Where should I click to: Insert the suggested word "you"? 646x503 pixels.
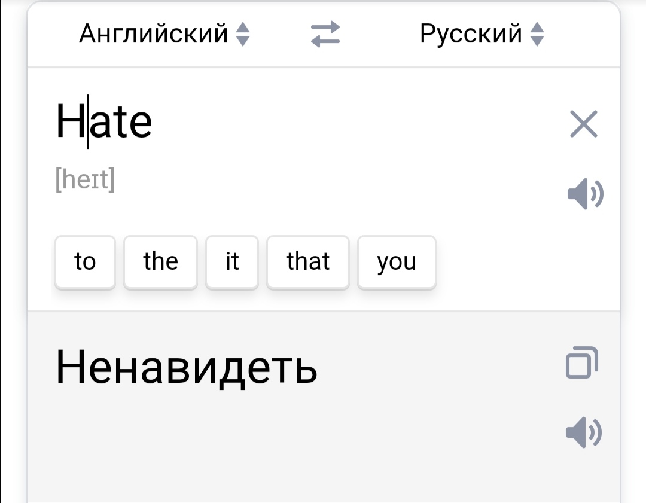397,262
